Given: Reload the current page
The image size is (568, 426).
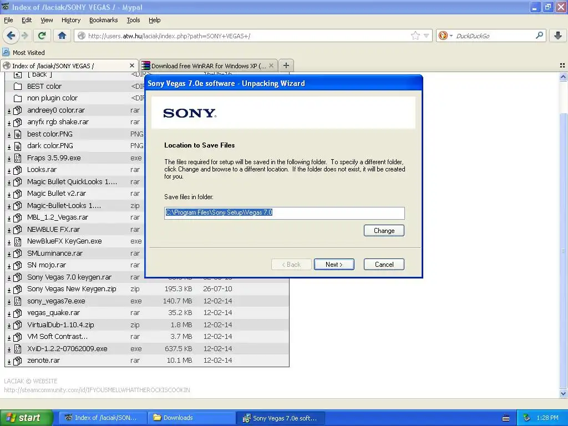Looking at the screenshot, I should point(42,35).
